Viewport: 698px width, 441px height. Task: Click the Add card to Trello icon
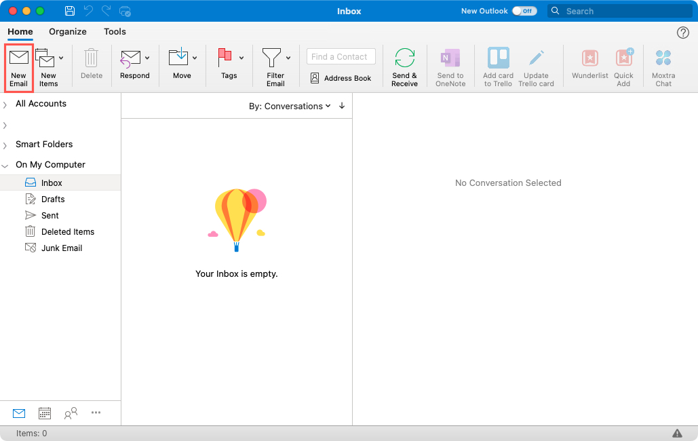[x=497, y=66]
